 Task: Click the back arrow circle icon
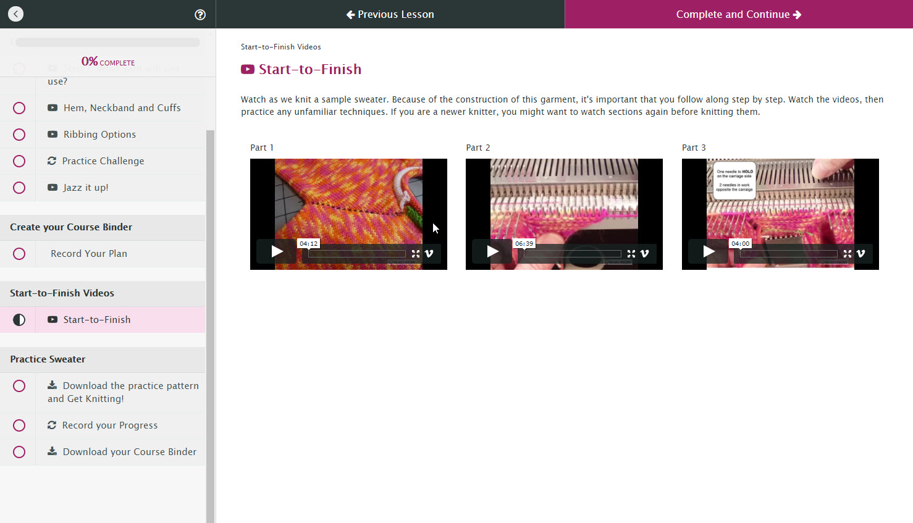15,14
